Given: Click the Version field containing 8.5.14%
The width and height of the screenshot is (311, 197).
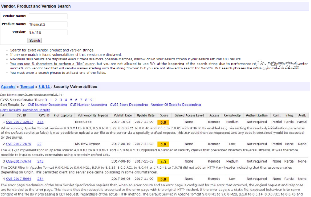Looking at the screenshot, I should 48,33.
